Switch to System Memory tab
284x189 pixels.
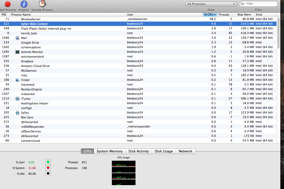109,151
